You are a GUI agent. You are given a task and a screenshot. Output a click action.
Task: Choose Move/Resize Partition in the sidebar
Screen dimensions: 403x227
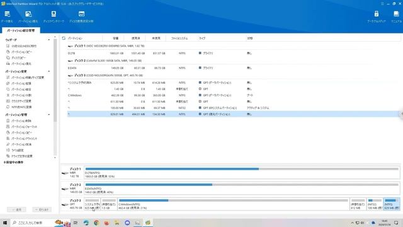click(28, 78)
